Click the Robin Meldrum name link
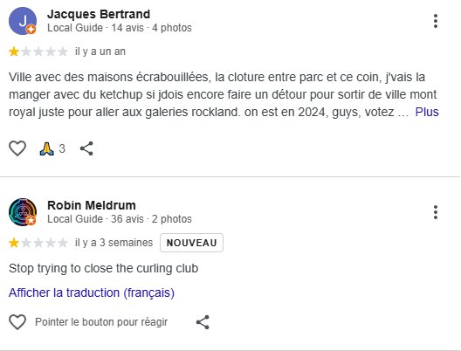 [92, 205]
